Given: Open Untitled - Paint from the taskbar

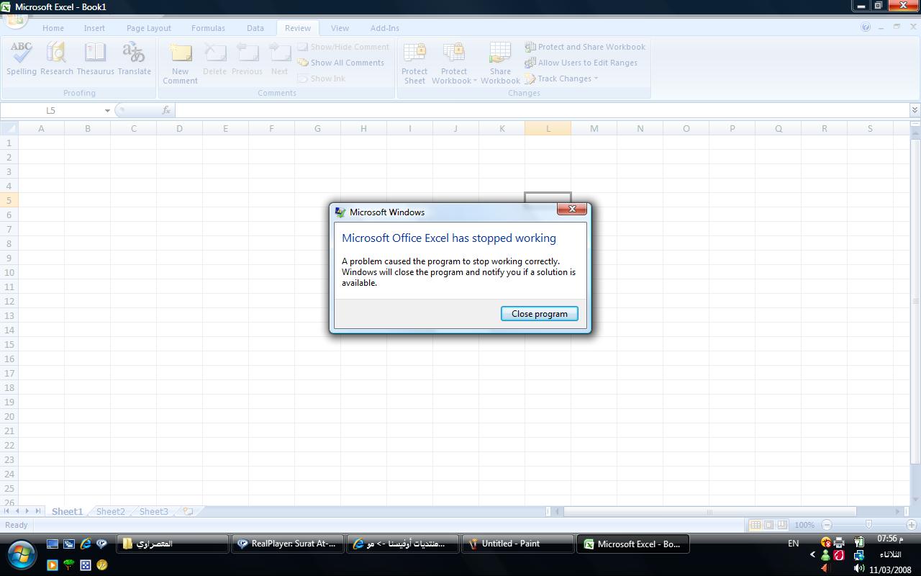Looking at the screenshot, I should [517, 544].
